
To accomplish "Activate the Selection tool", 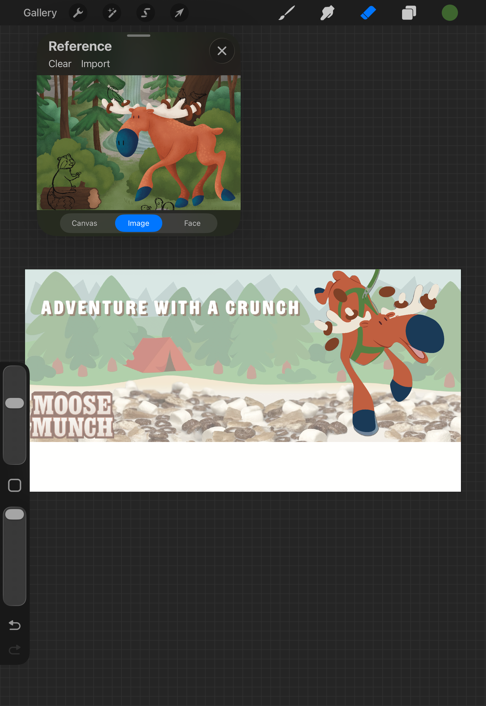I will (146, 13).
